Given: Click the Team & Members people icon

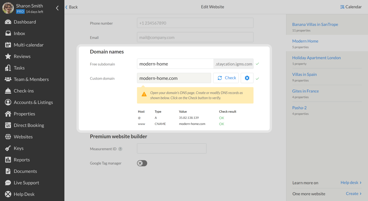Looking at the screenshot, I should (8, 79).
